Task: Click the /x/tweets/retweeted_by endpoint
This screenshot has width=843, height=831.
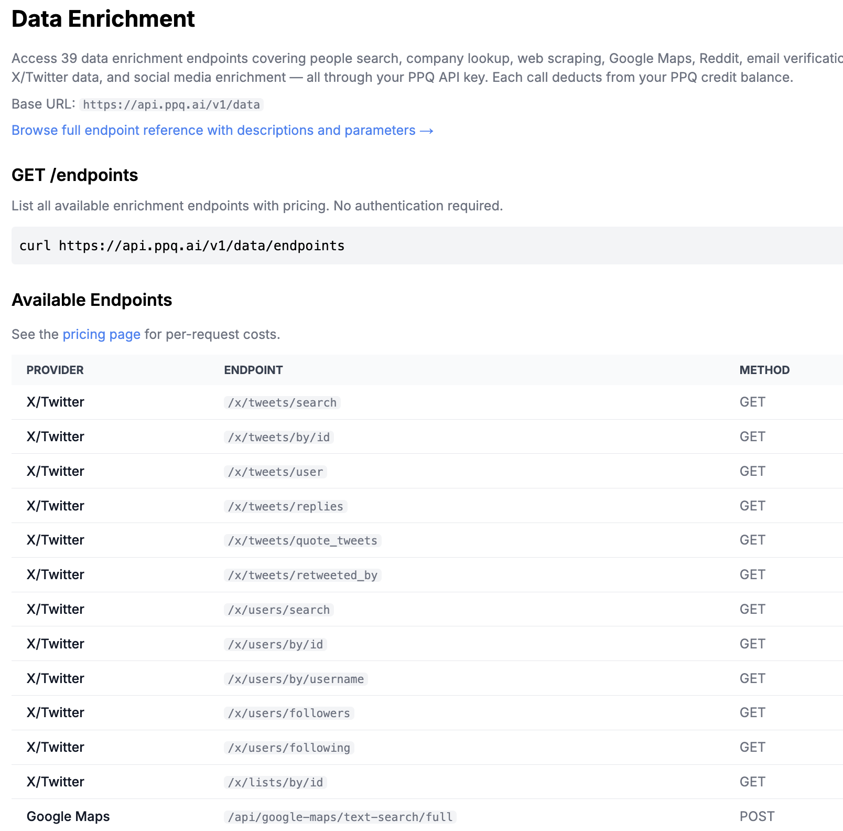Action: (302, 575)
